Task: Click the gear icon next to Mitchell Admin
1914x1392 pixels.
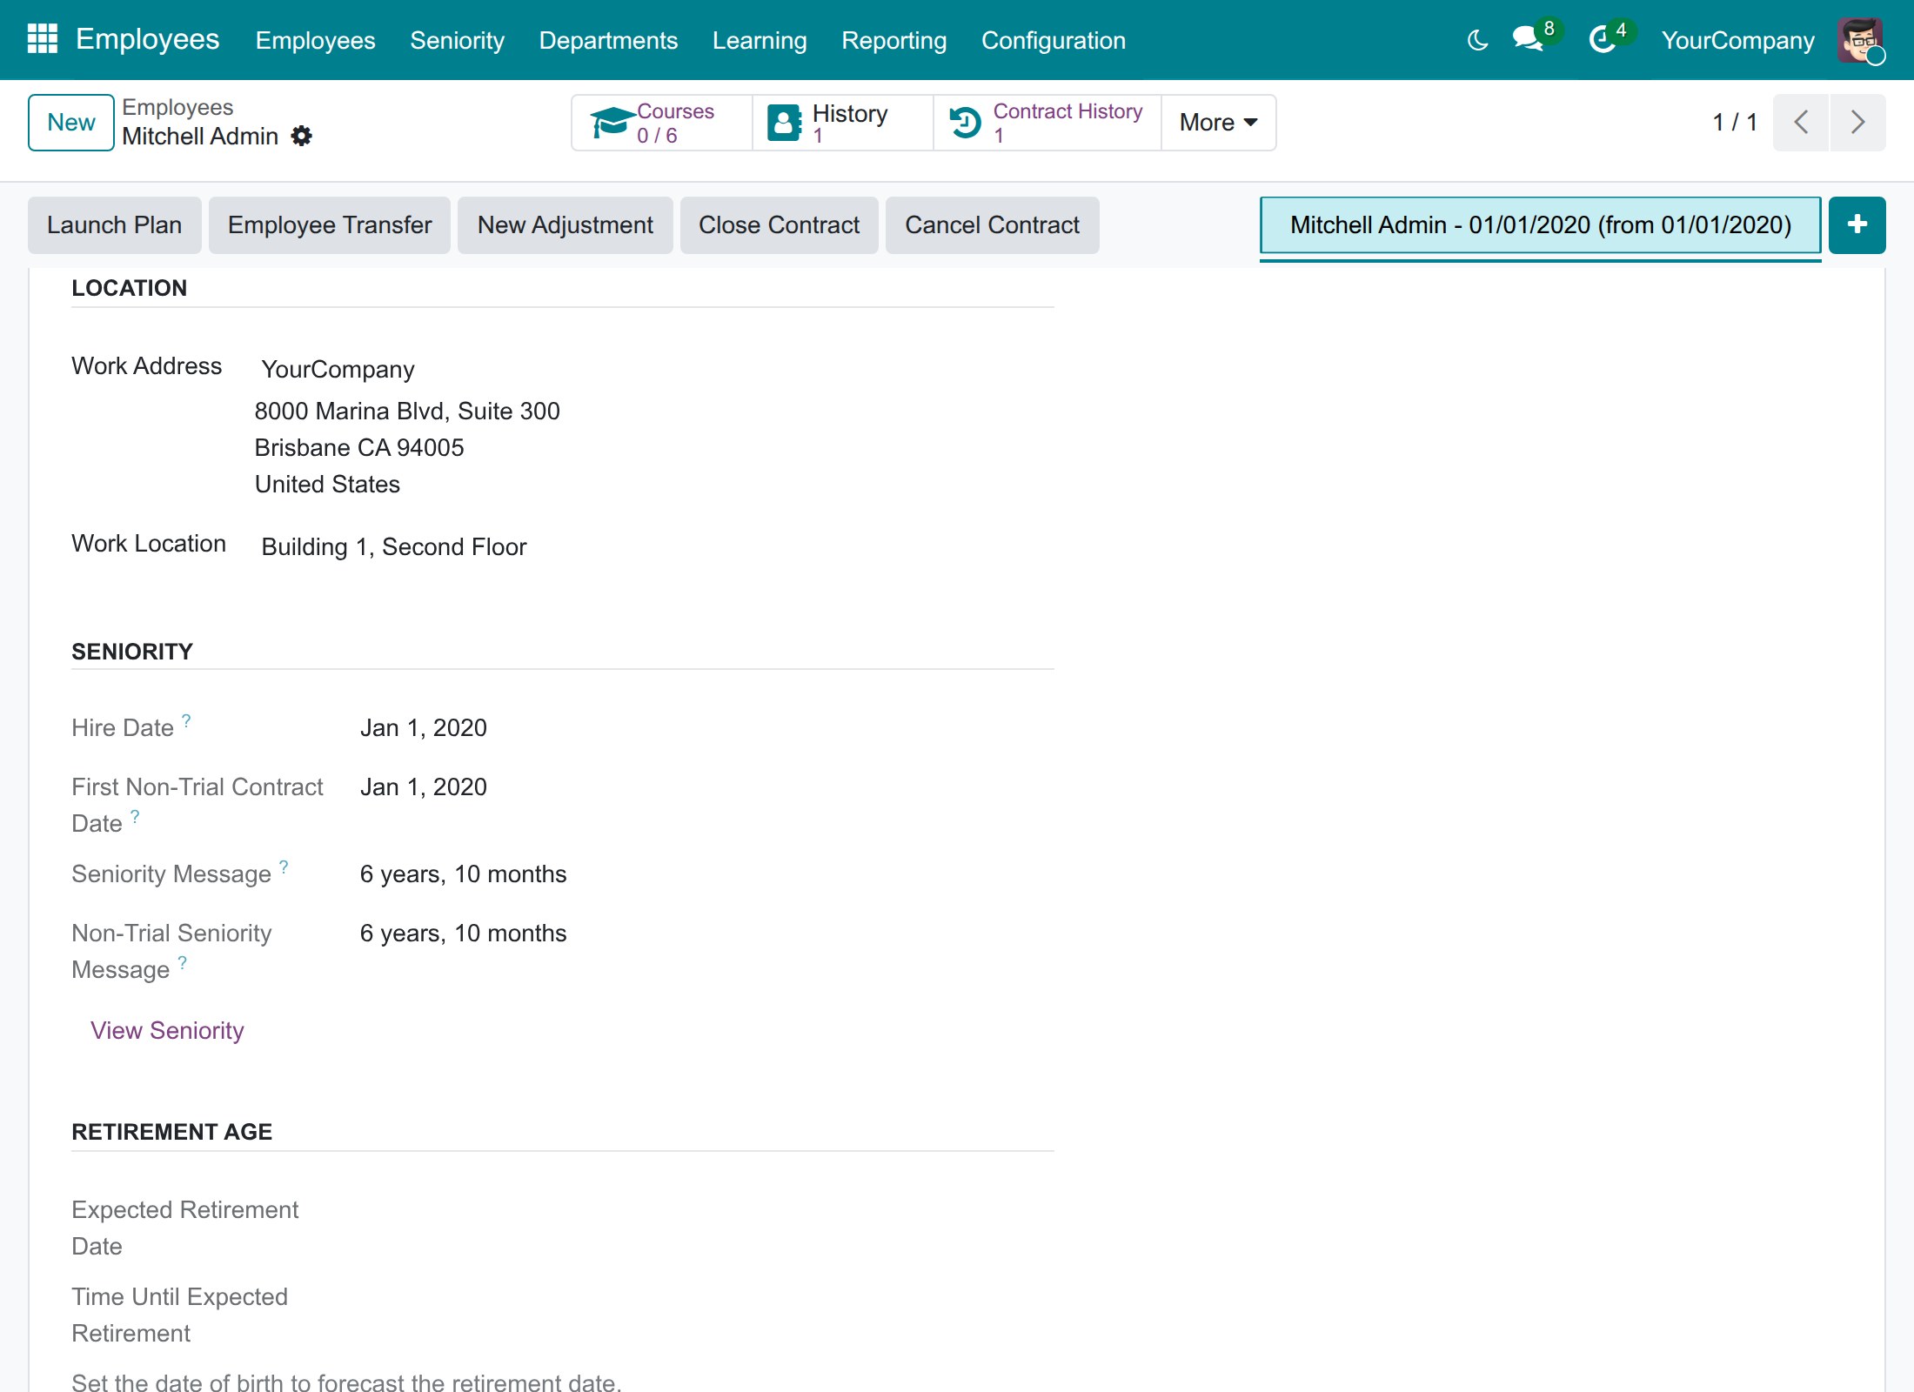Action: (x=301, y=136)
